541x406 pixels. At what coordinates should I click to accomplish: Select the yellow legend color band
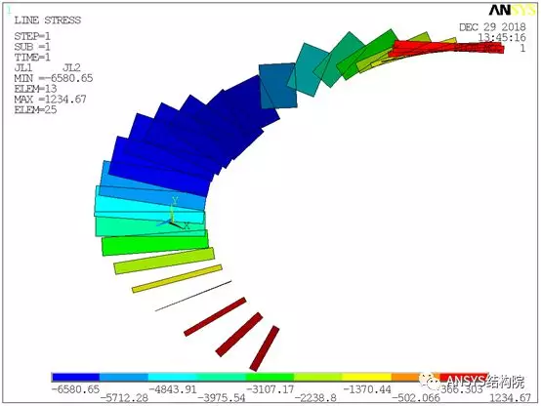(x=367, y=377)
